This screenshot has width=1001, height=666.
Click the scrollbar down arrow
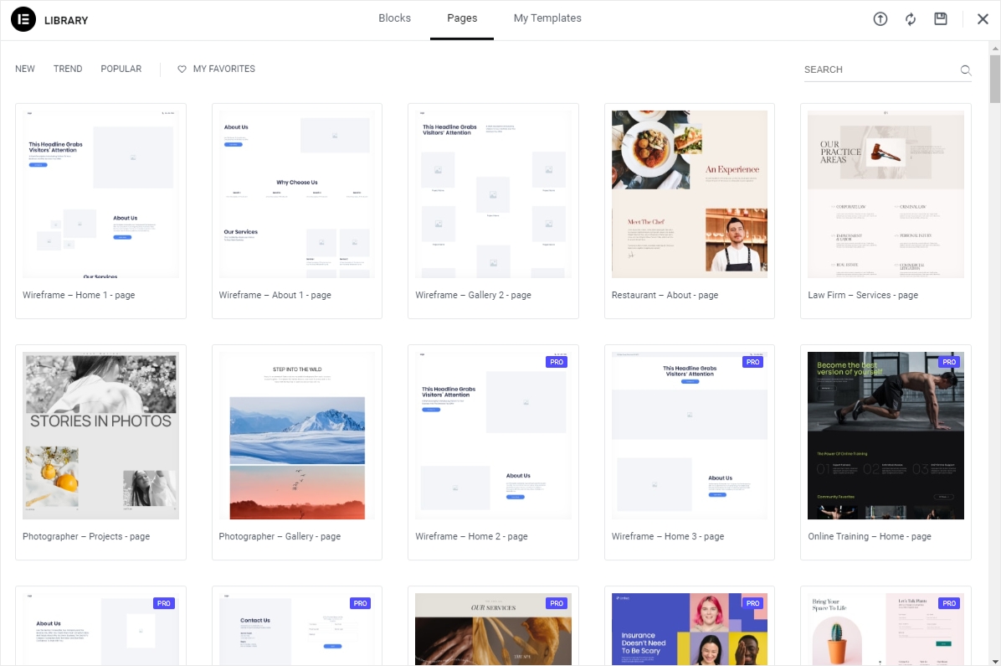click(x=994, y=661)
